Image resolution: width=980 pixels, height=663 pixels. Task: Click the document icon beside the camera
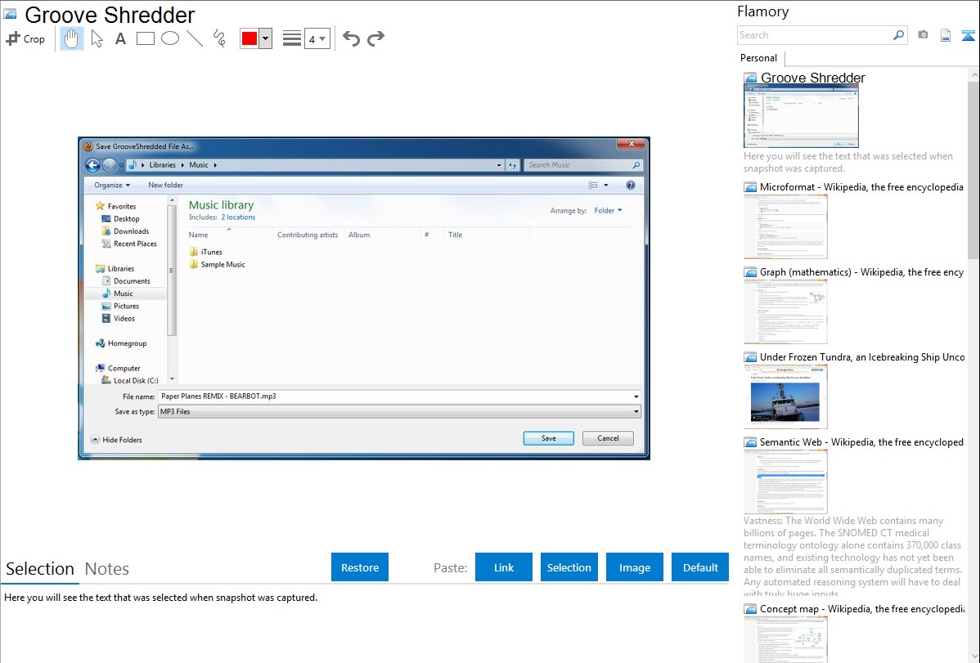(946, 35)
